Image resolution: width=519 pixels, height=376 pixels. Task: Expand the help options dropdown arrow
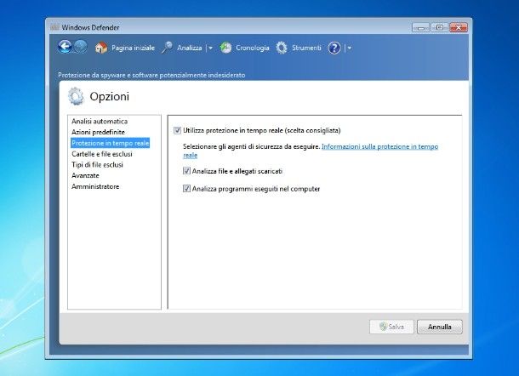pyautogui.click(x=349, y=48)
